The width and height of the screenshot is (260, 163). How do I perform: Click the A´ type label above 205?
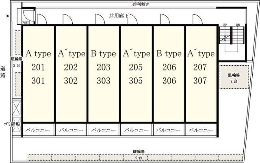136,53
